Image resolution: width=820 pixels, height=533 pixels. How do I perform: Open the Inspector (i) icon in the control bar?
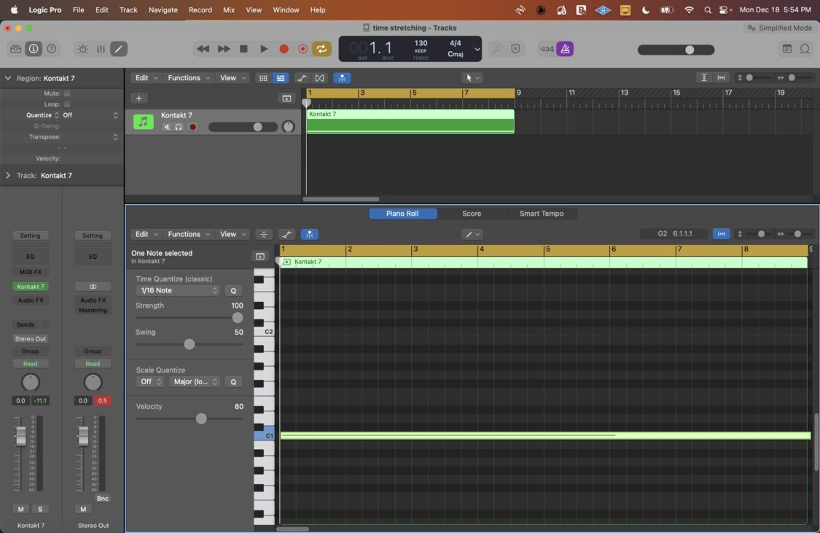pos(33,48)
